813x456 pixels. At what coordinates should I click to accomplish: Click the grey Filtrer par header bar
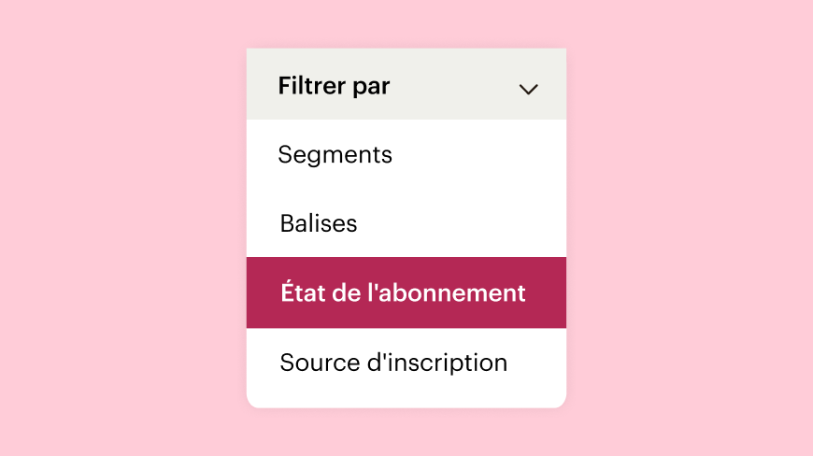pyautogui.click(x=406, y=84)
